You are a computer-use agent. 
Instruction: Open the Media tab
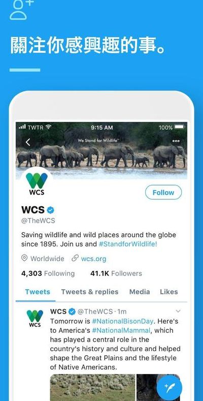point(140,292)
